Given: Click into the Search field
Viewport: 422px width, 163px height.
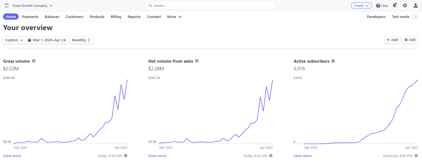Looking at the screenshot, I should tap(210, 6).
